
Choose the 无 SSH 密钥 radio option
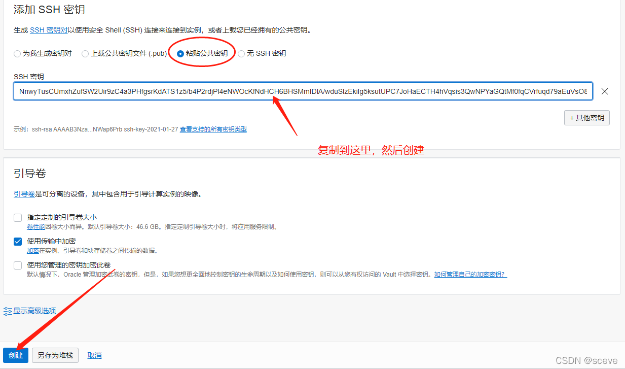pyautogui.click(x=241, y=54)
